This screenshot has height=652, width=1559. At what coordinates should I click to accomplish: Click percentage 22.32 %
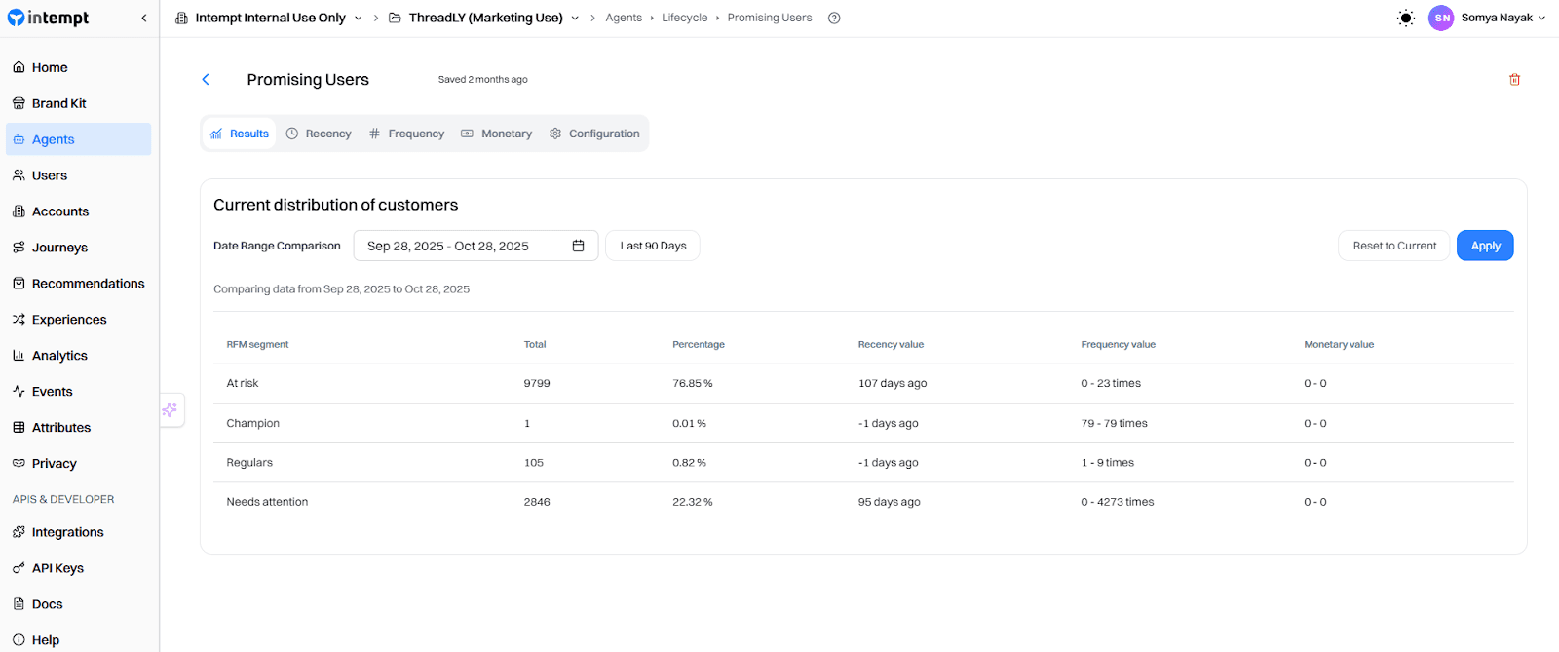pyautogui.click(x=693, y=502)
